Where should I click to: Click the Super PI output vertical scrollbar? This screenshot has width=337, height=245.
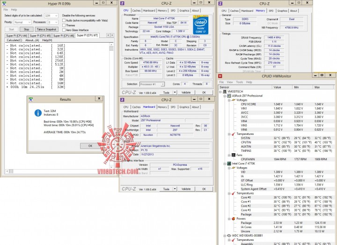111,105
